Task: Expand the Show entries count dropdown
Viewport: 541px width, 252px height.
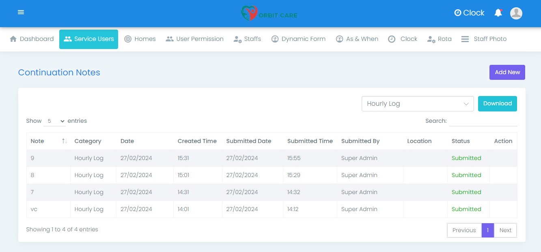Action: [55, 121]
